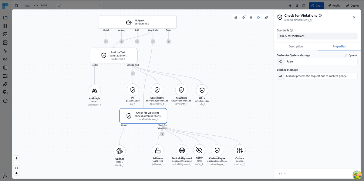The image size is (364, 181).
Task: Click the Publish button
Action: [335, 5]
